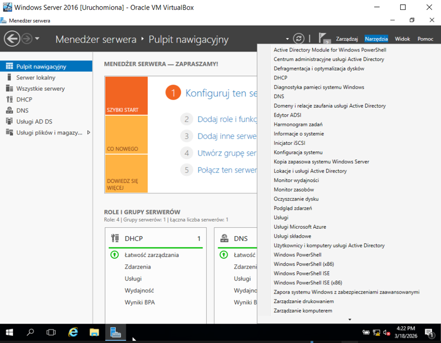Select Harmonogram zadań from tools menu
The height and width of the screenshot is (343, 441).
tap(298, 125)
